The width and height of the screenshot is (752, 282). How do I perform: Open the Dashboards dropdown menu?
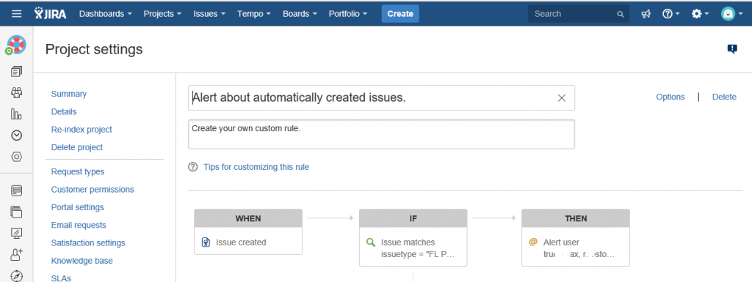(x=106, y=14)
